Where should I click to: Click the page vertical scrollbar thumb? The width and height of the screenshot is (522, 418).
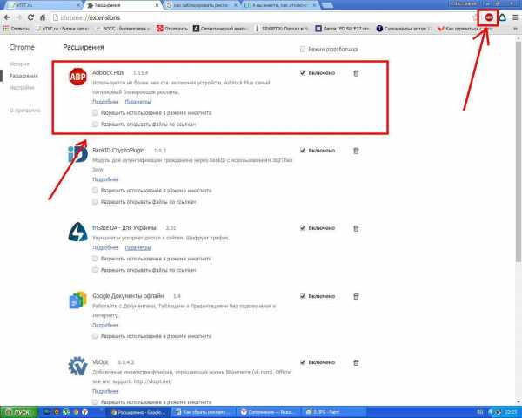[x=519, y=152]
